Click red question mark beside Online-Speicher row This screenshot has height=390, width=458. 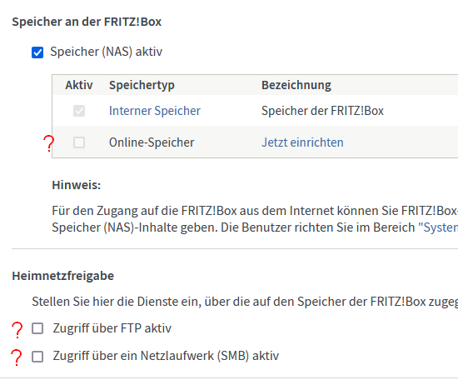click(49, 143)
